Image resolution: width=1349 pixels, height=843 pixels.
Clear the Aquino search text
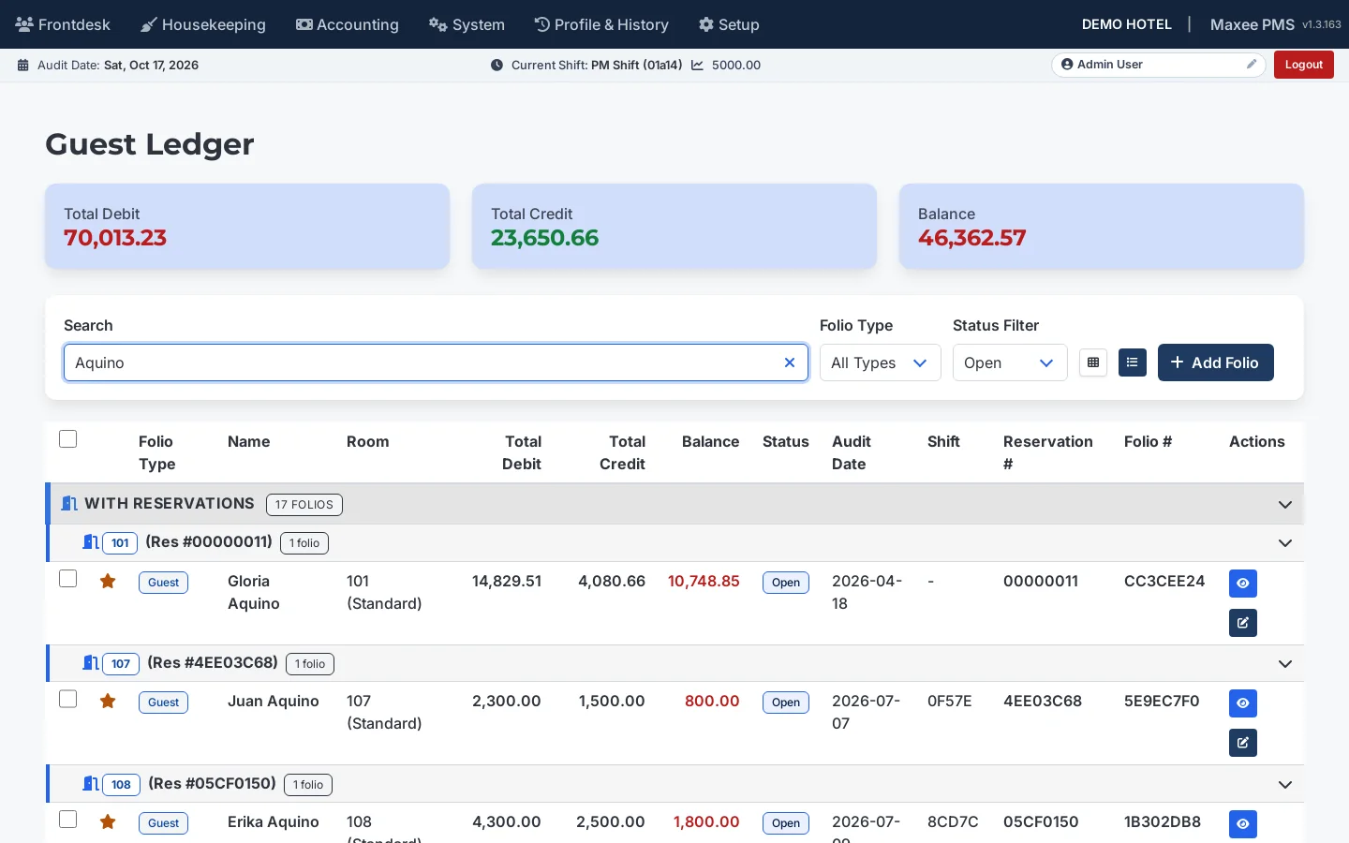[x=790, y=362]
